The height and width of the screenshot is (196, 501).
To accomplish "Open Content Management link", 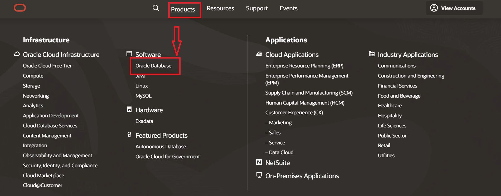I will [x=47, y=136].
